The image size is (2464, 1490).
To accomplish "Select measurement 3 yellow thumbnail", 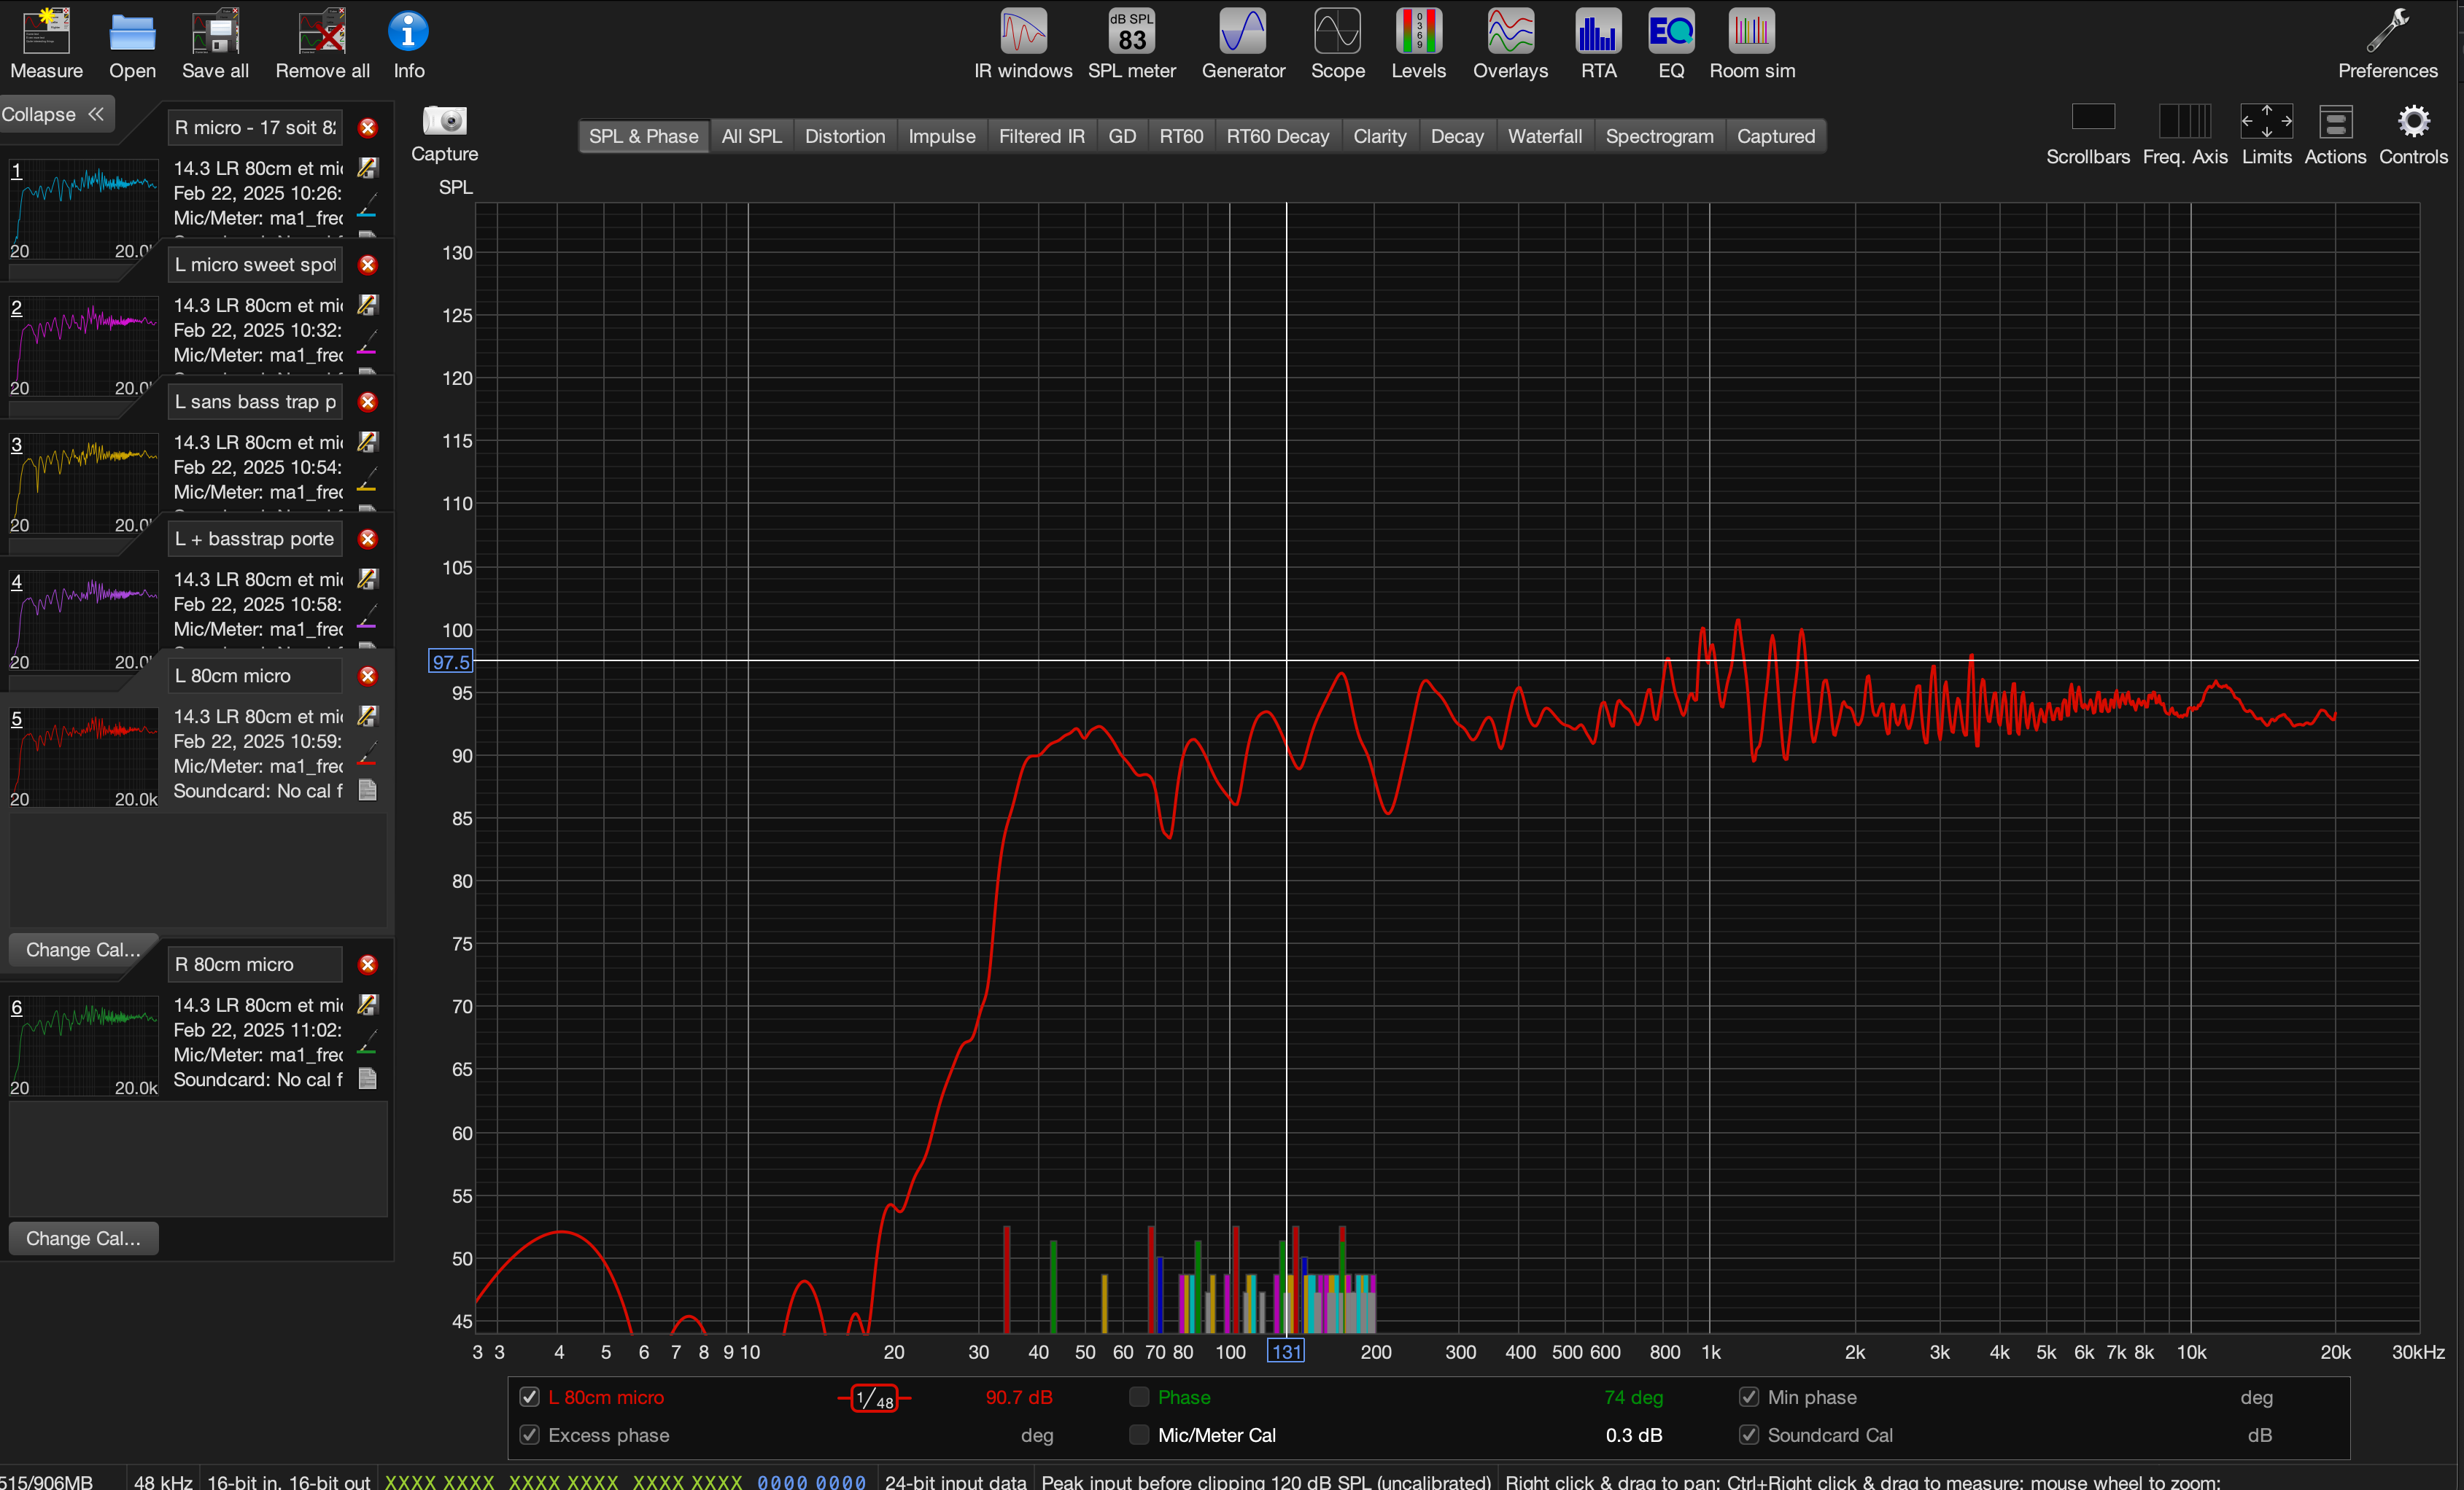I will click(x=84, y=484).
